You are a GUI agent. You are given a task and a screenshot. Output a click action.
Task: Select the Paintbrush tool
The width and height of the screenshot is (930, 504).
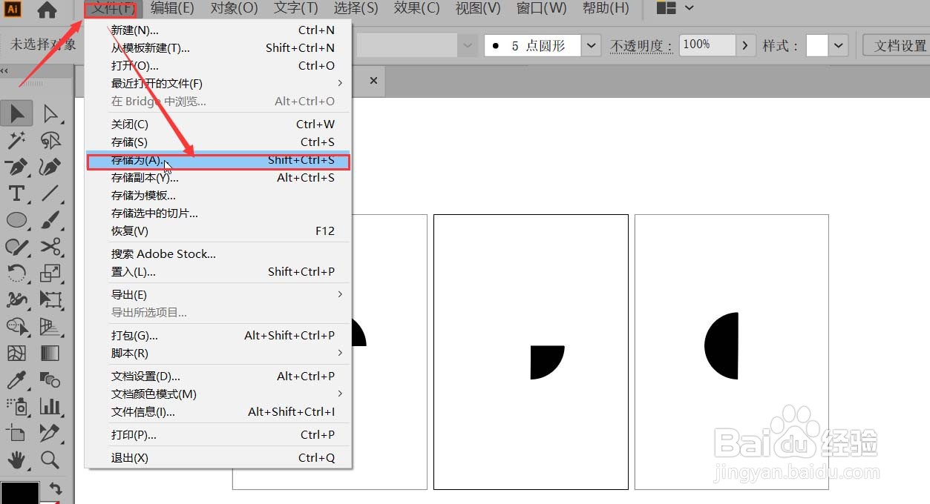[x=50, y=220]
